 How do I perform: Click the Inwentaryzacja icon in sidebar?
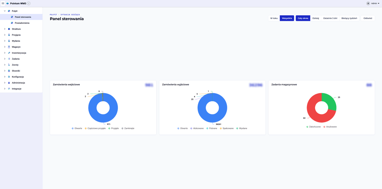(x=9, y=53)
